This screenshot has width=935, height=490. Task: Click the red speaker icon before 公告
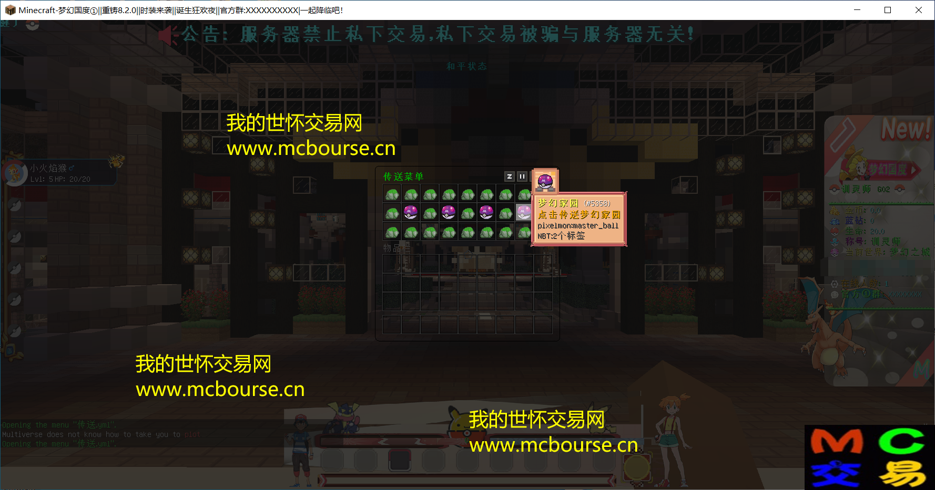click(x=168, y=36)
